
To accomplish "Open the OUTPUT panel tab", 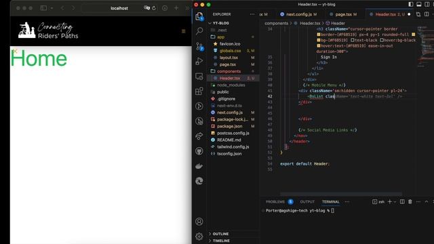I will tap(307, 202).
